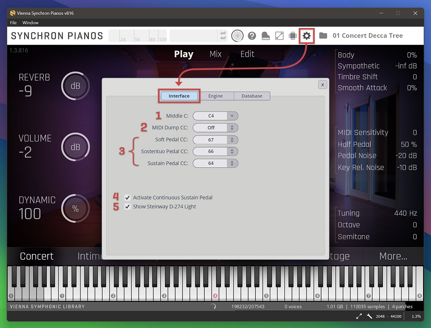This screenshot has height=328, width=431.
Task: Open the preset folder icon
Action: pos(323,36)
